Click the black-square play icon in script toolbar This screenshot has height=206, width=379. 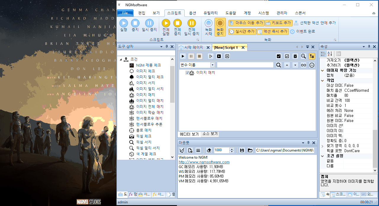(x=219, y=56)
